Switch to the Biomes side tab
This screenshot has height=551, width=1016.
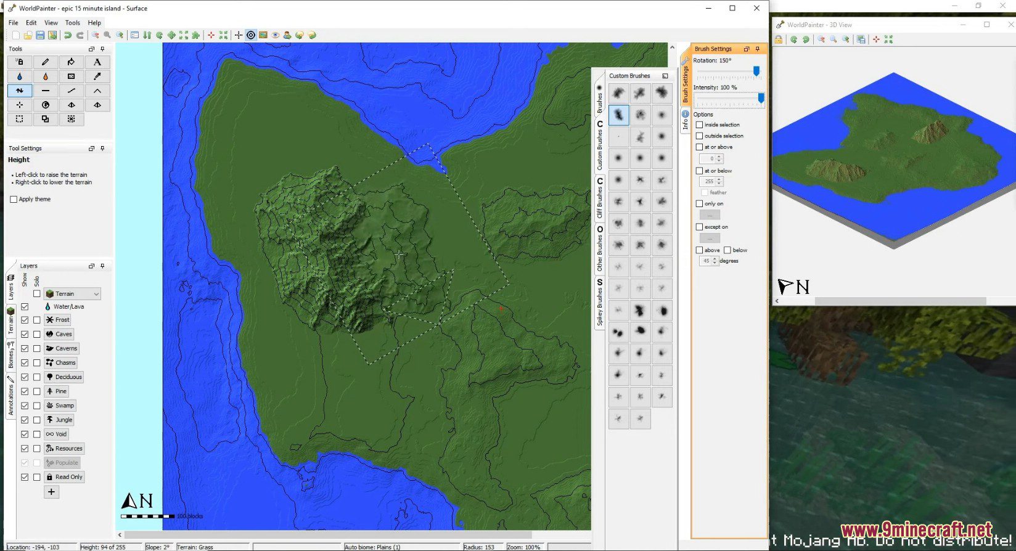(10, 355)
